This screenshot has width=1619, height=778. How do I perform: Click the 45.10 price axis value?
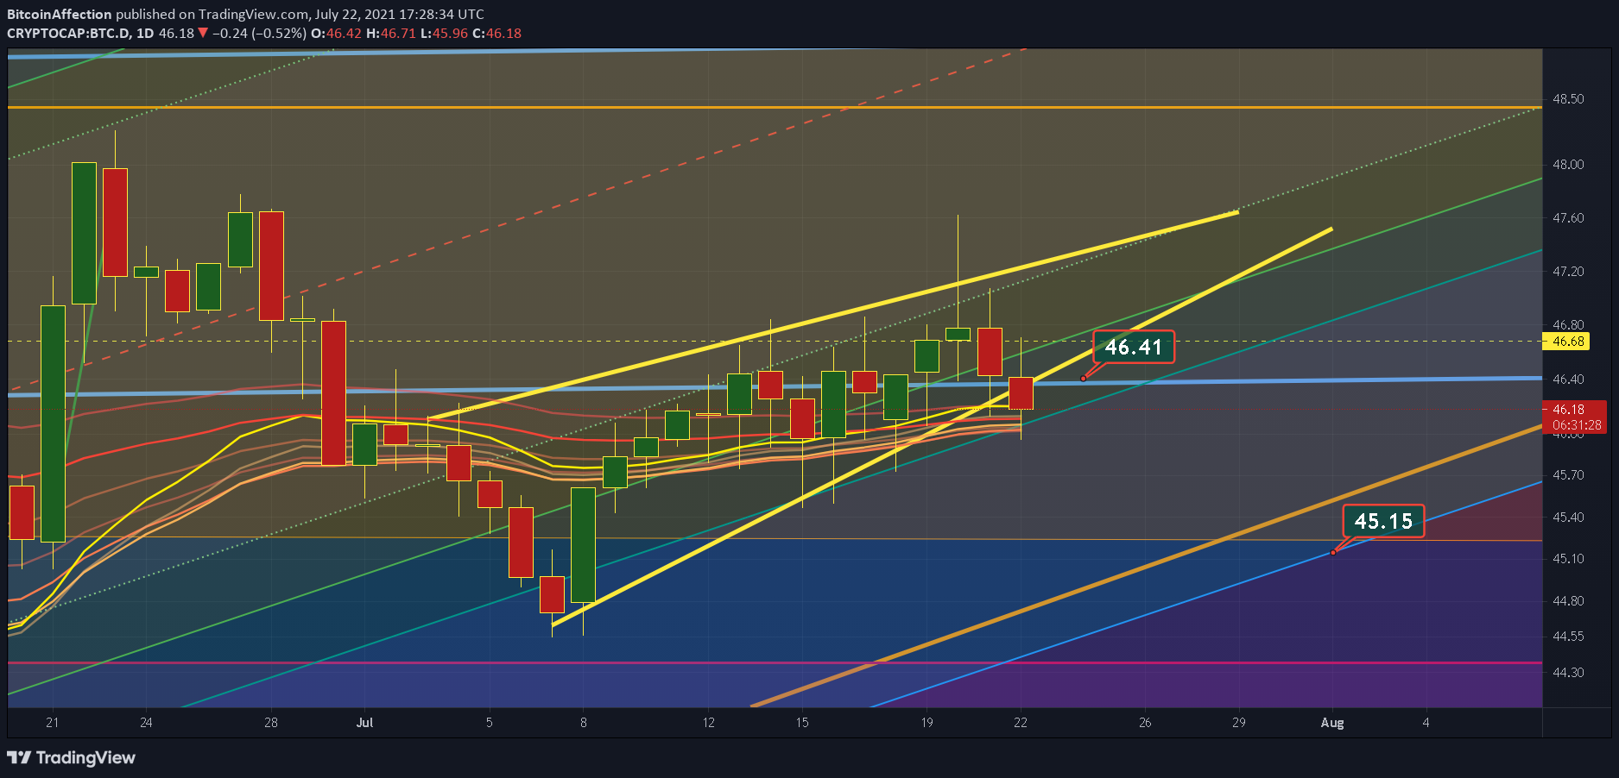[1568, 559]
